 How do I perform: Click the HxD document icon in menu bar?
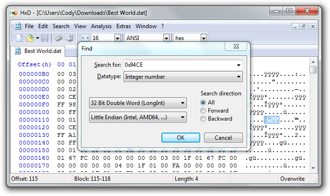(18, 26)
